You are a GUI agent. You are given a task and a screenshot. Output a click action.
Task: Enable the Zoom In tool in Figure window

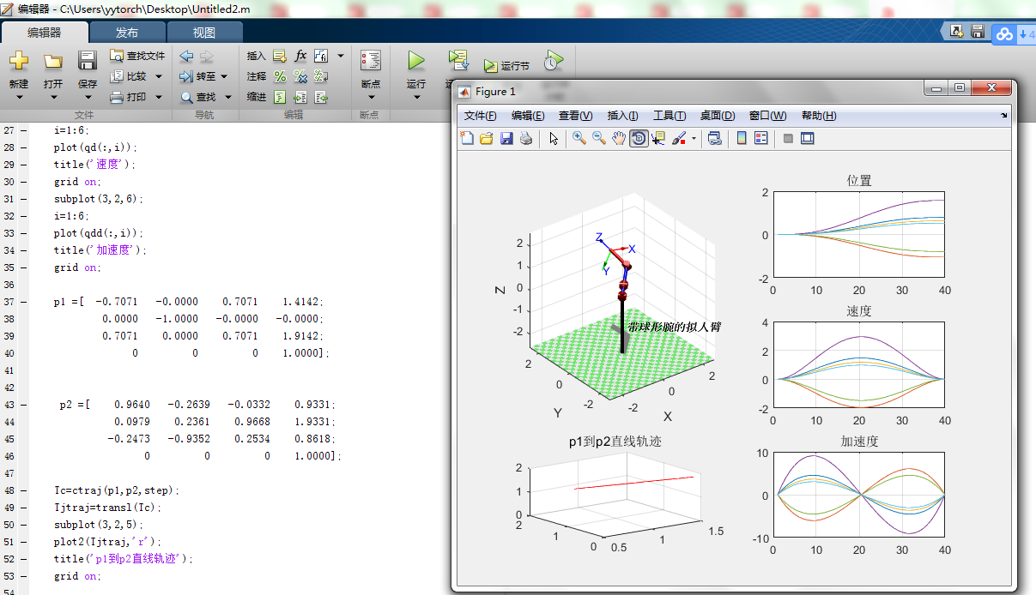click(577, 138)
